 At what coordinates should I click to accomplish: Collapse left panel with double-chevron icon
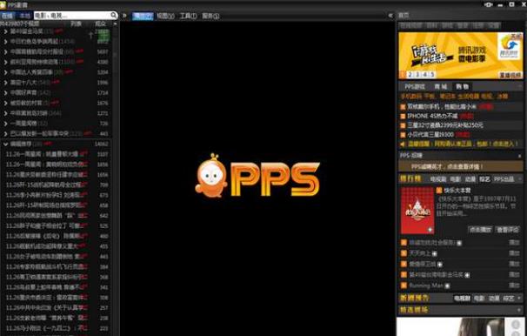point(124,16)
